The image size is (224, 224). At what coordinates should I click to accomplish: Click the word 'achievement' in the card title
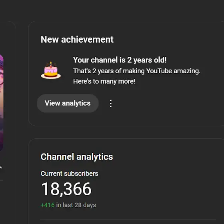(x=87, y=40)
